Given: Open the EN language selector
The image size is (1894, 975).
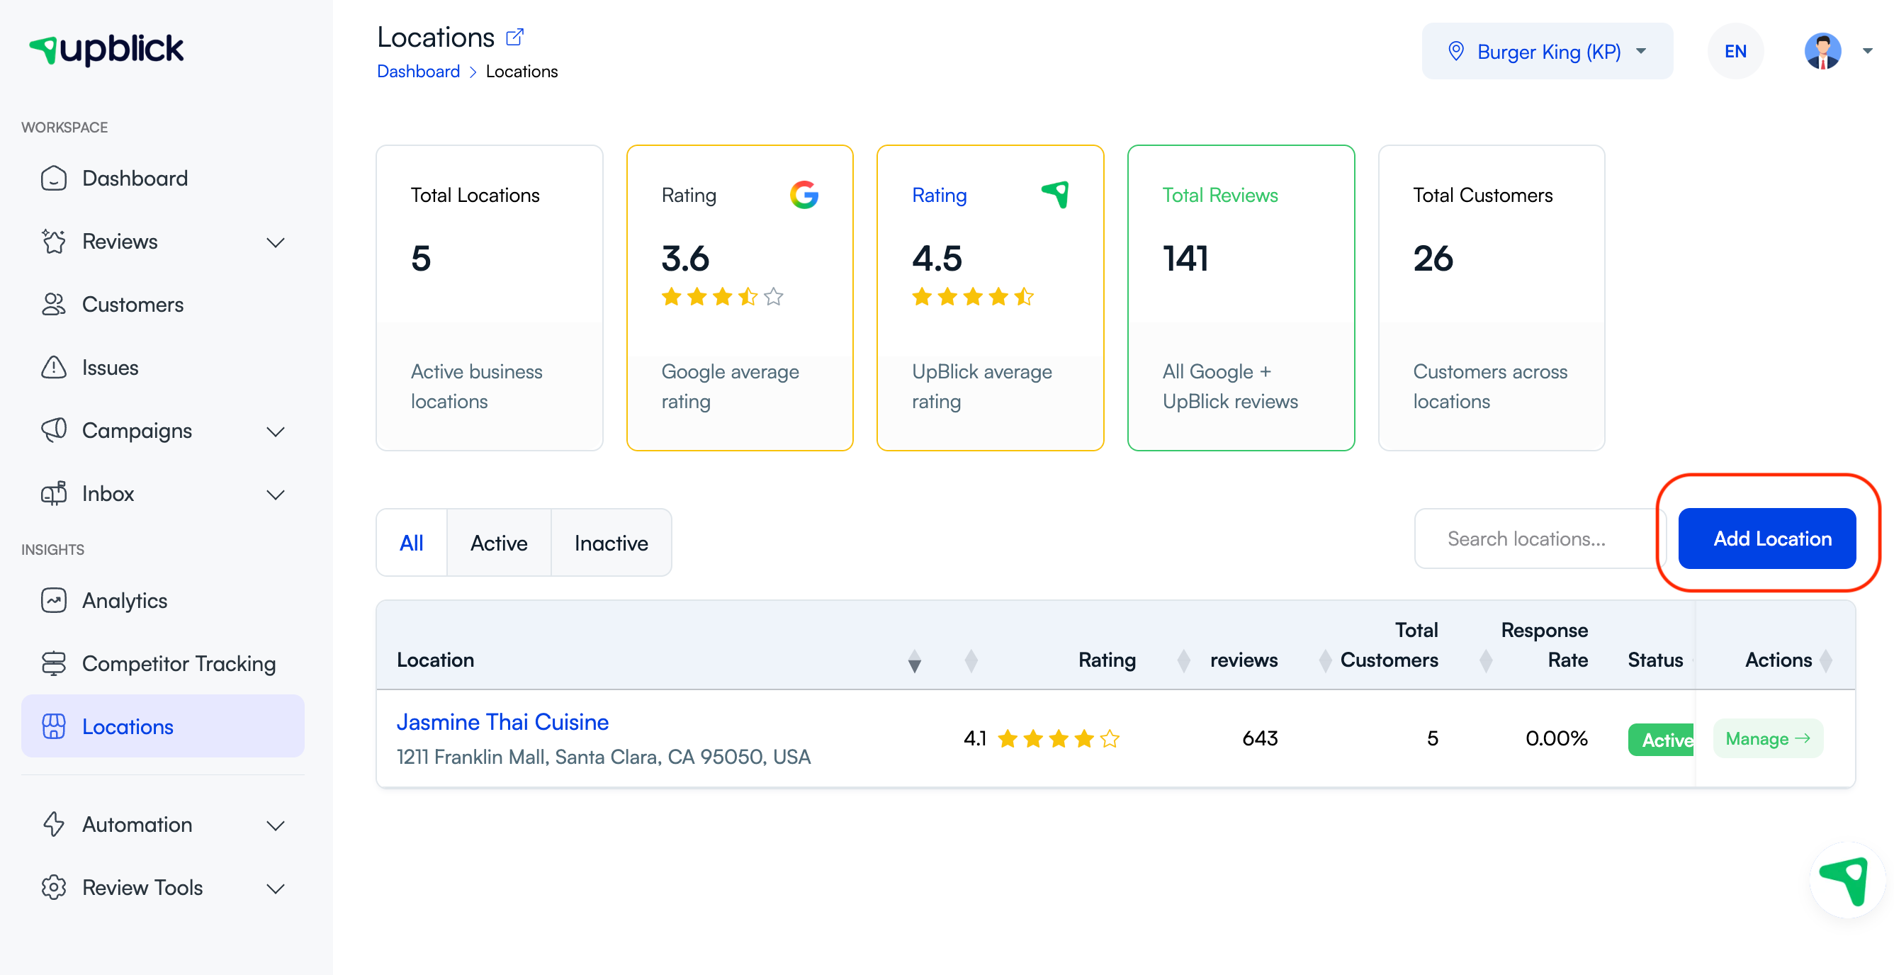Looking at the screenshot, I should 1735,52.
